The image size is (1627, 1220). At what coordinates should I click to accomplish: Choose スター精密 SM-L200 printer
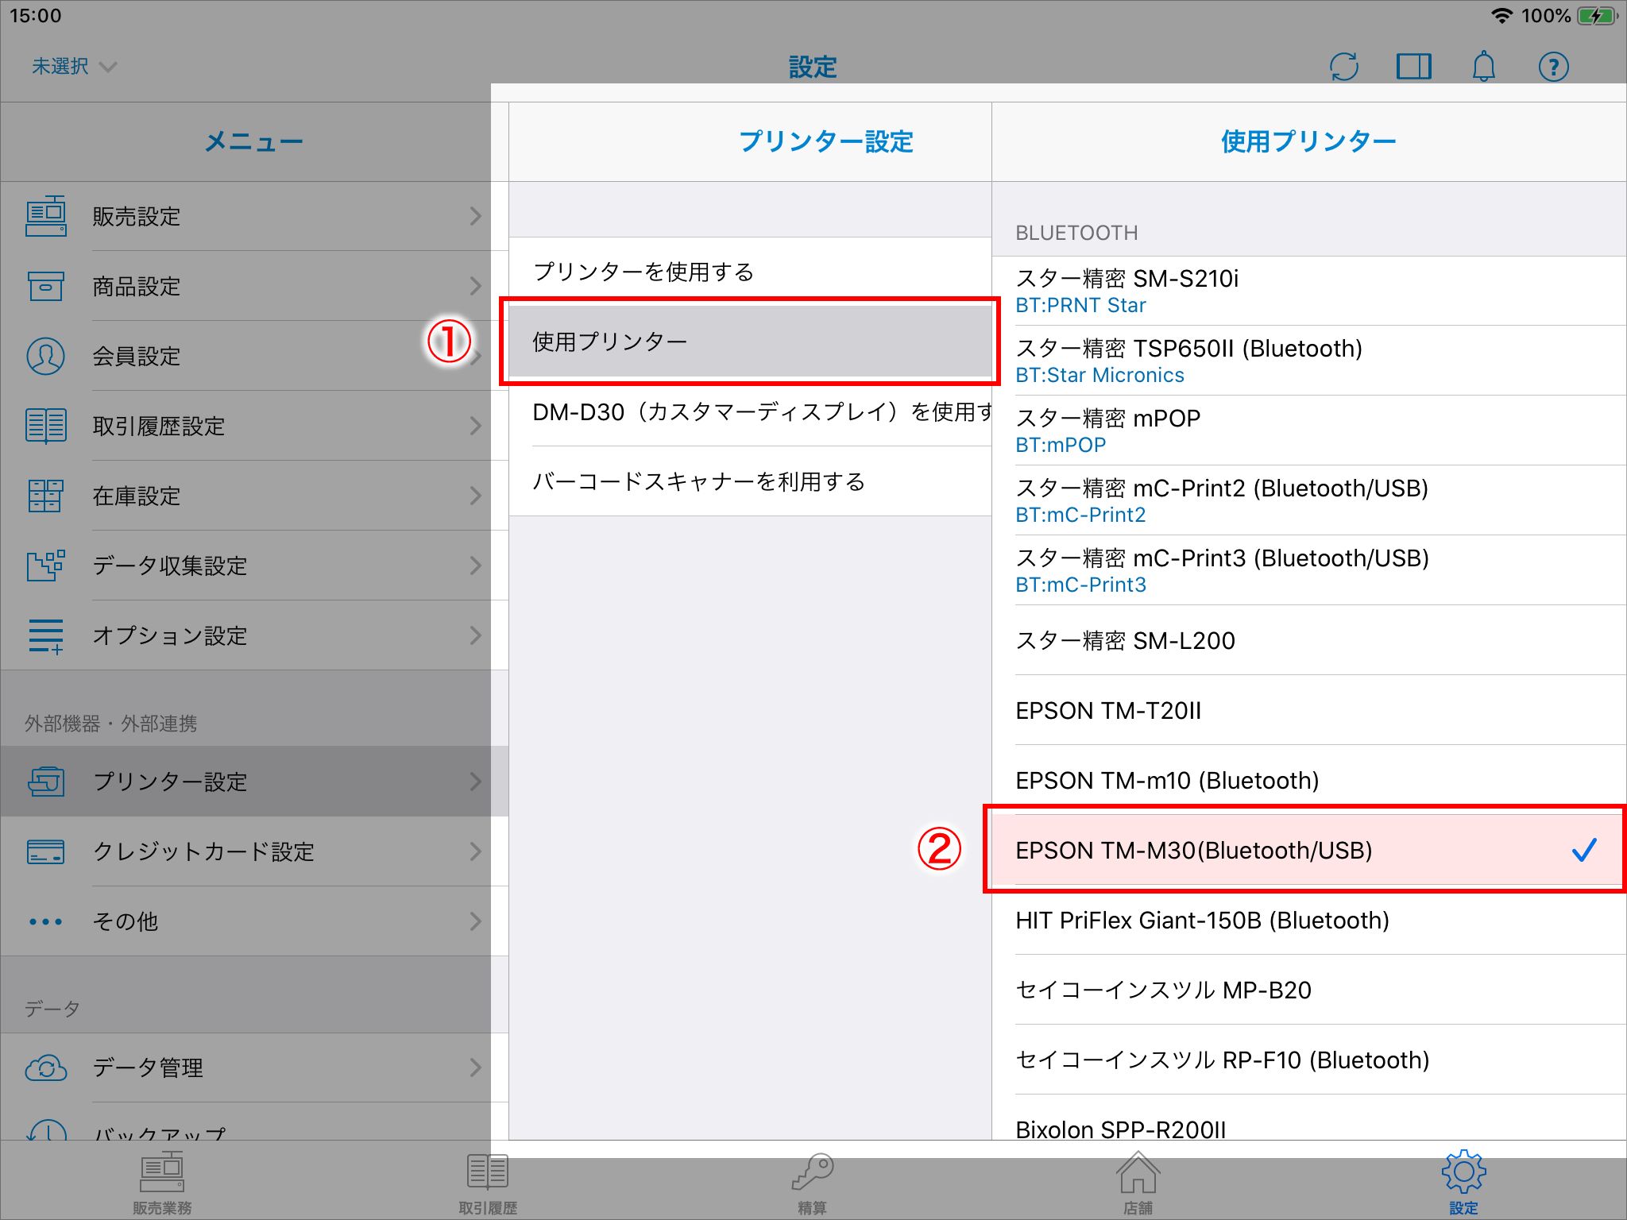click(x=1309, y=640)
